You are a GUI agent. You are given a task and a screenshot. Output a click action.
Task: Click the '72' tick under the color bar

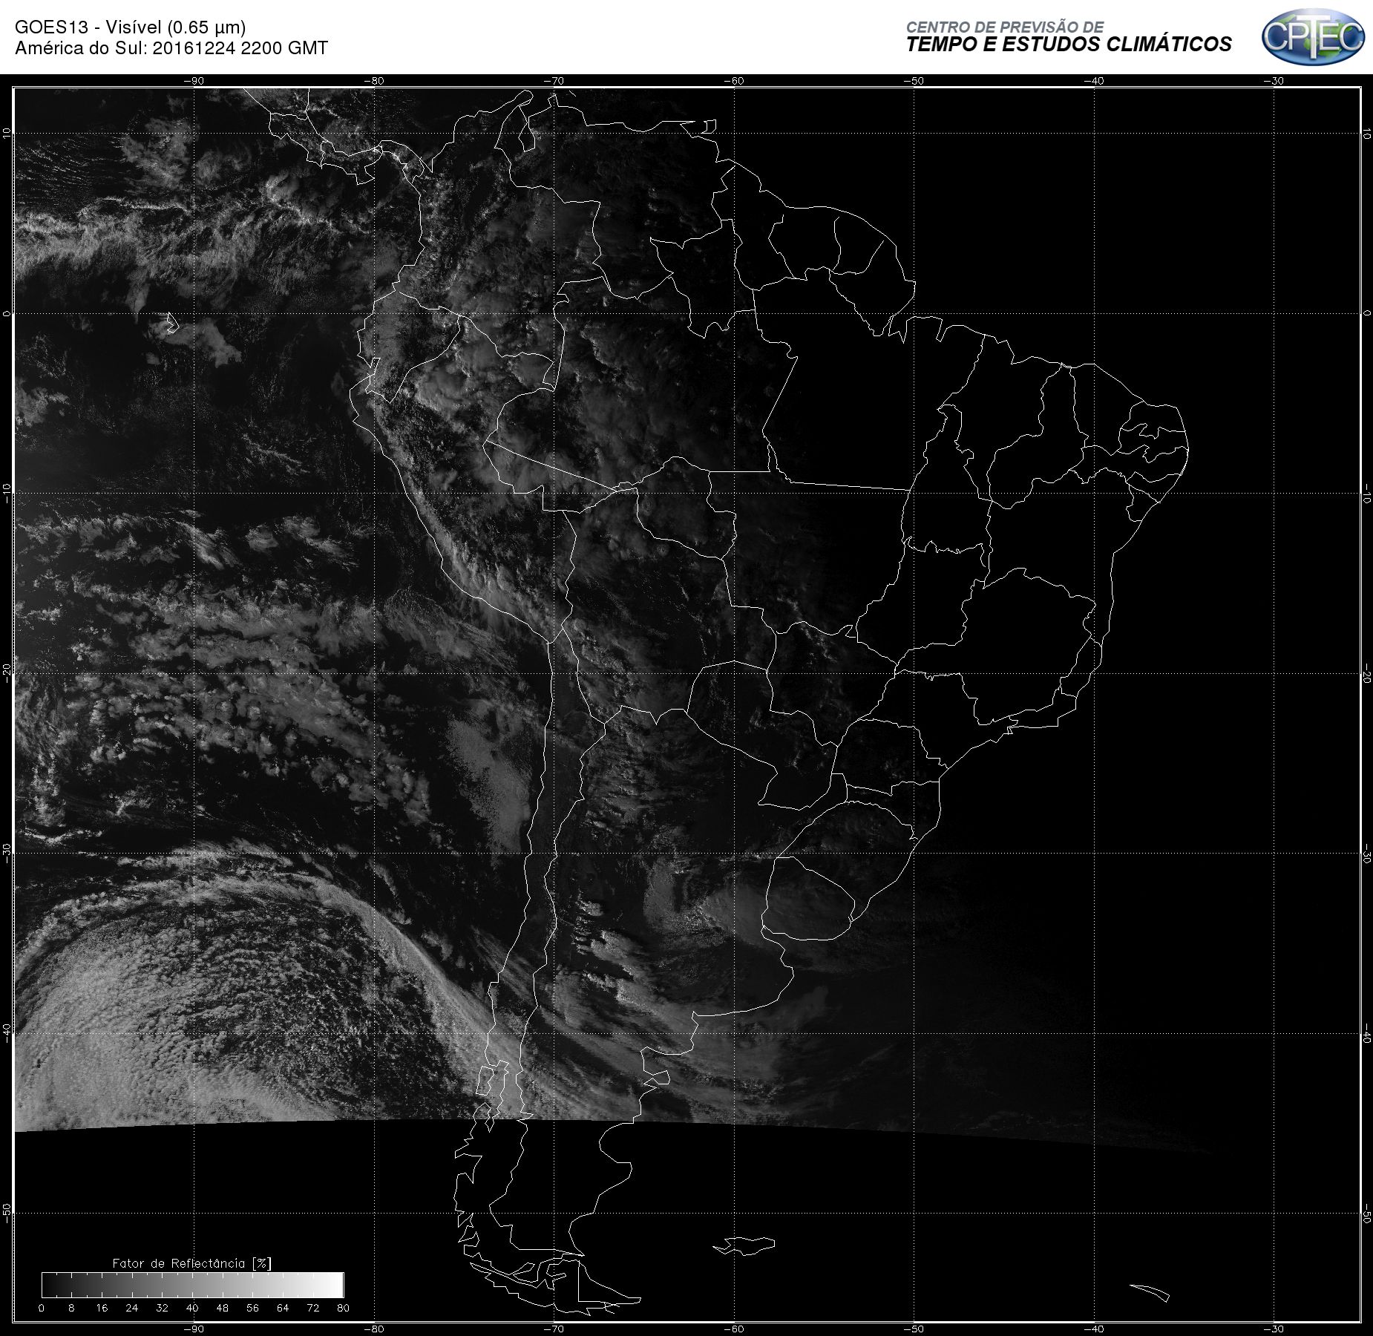tap(313, 1308)
